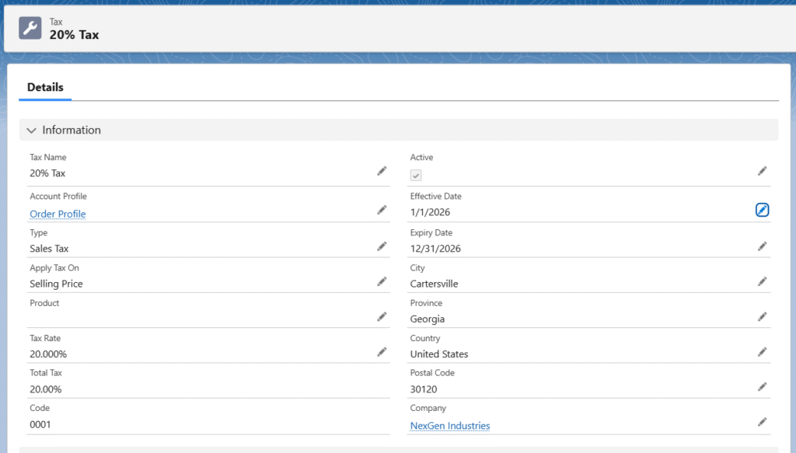Click the Tax Rate edit pencil
Screen dimensions: 796x453
click(382, 352)
